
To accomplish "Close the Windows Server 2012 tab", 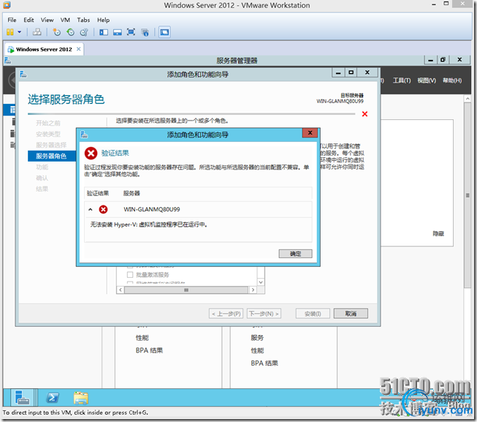I will pyautogui.click(x=78, y=49).
